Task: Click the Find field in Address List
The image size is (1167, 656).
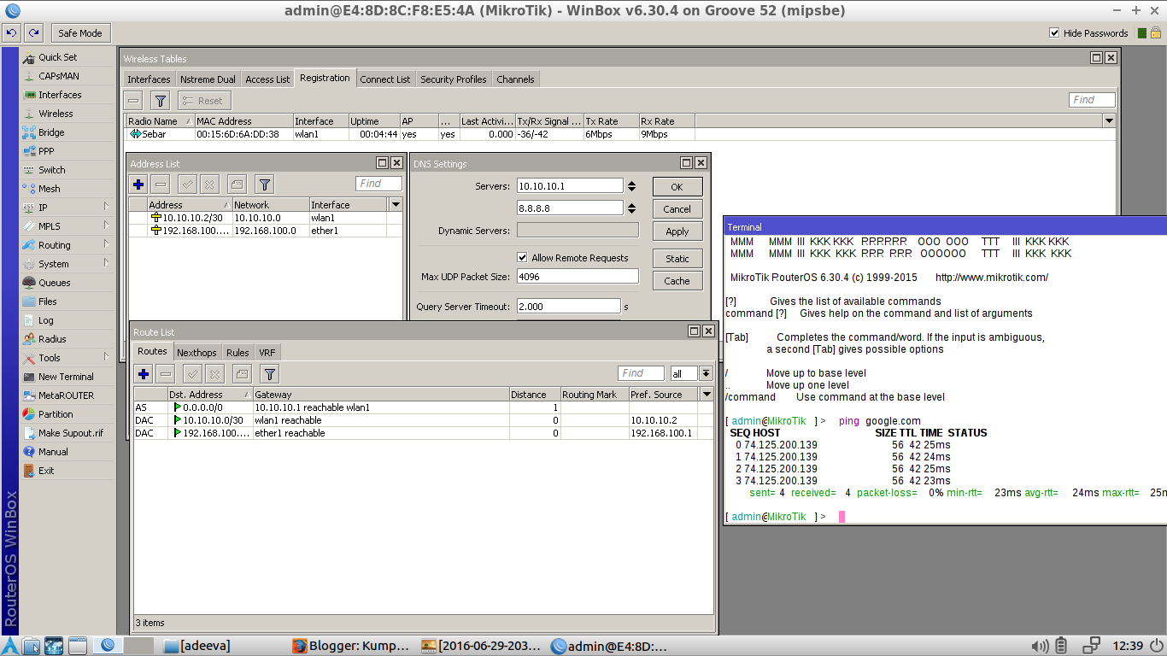Action: click(378, 184)
